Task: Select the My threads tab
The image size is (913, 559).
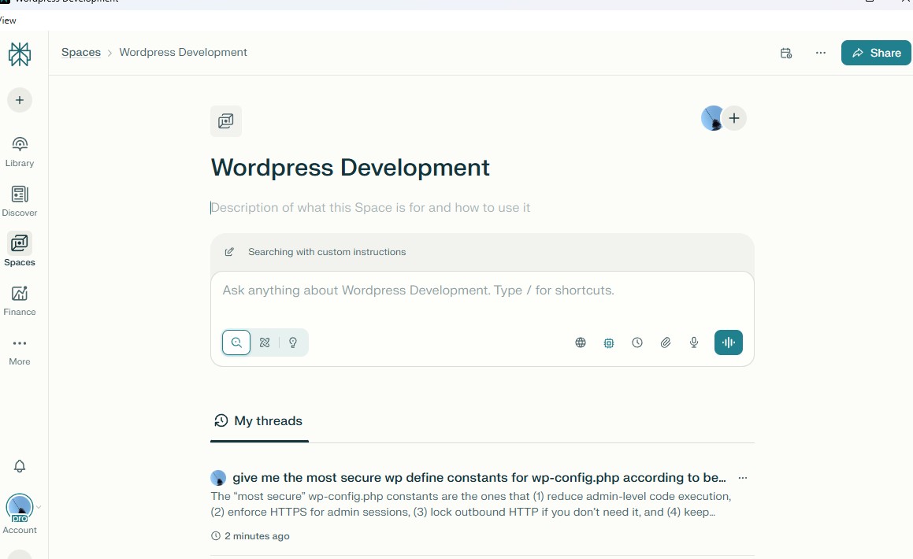Action: (259, 421)
